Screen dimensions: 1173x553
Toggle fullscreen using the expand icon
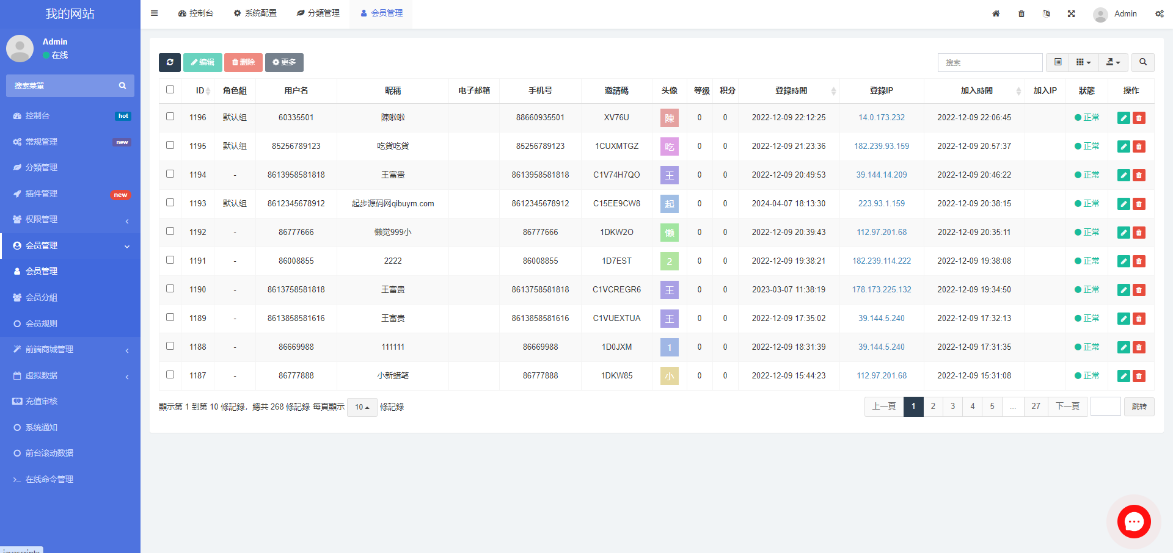[x=1071, y=13]
